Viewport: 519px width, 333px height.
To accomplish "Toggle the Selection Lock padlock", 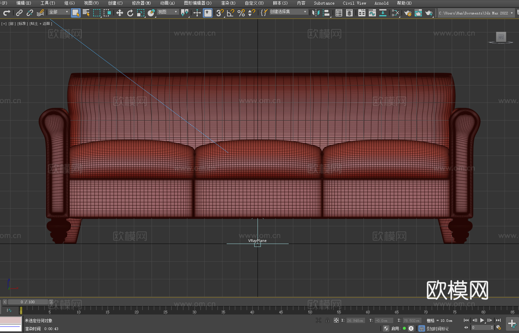I will click(327, 320).
